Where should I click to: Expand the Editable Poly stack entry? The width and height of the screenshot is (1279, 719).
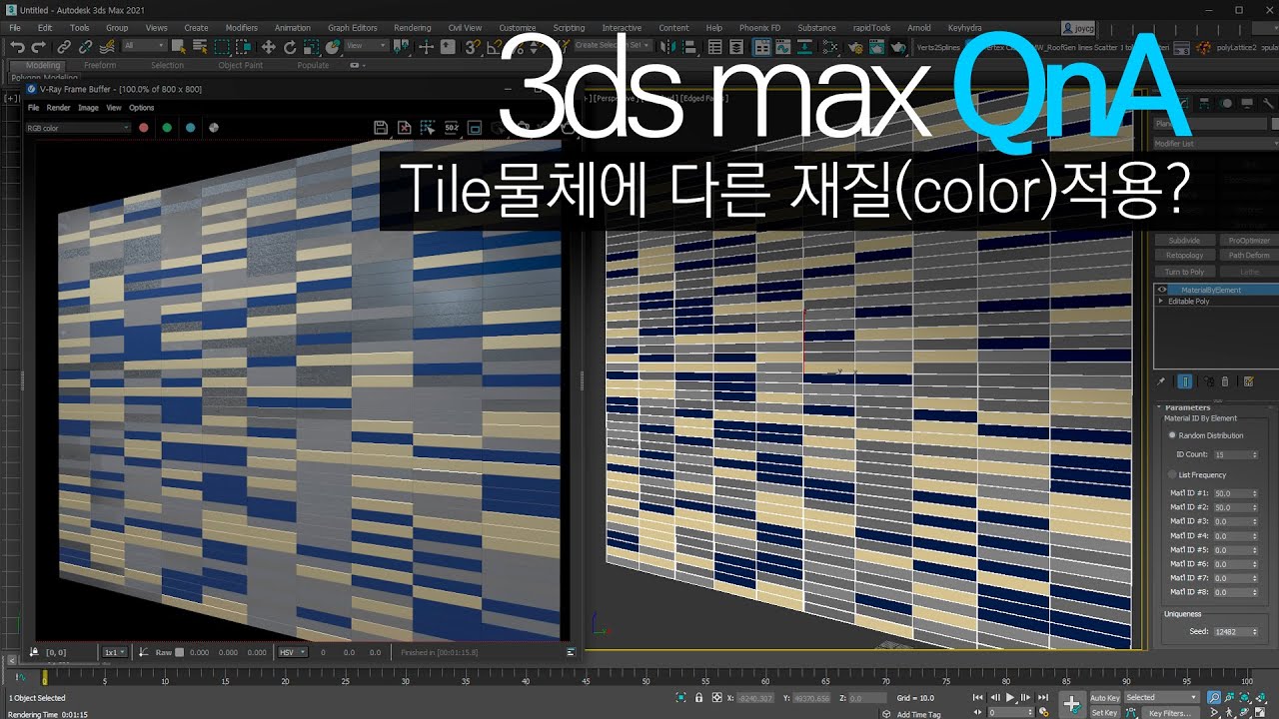[1161, 301]
